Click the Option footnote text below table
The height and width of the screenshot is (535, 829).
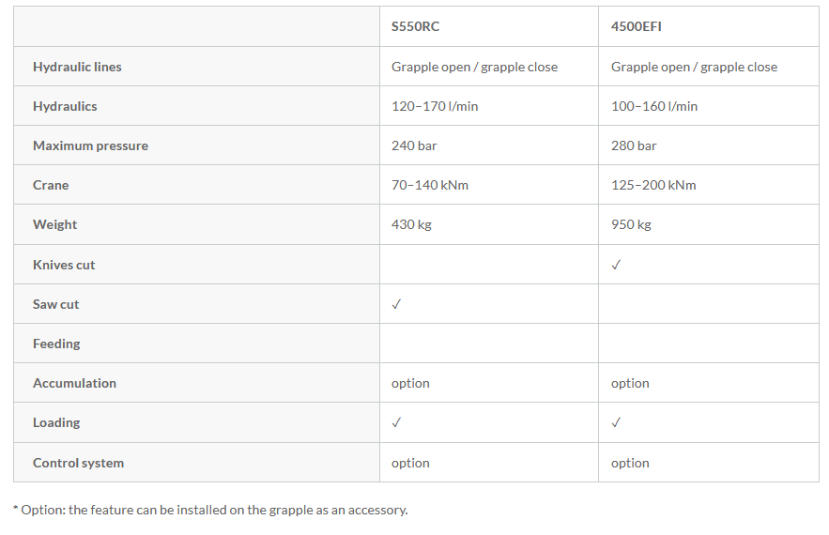pyautogui.click(x=210, y=510)
